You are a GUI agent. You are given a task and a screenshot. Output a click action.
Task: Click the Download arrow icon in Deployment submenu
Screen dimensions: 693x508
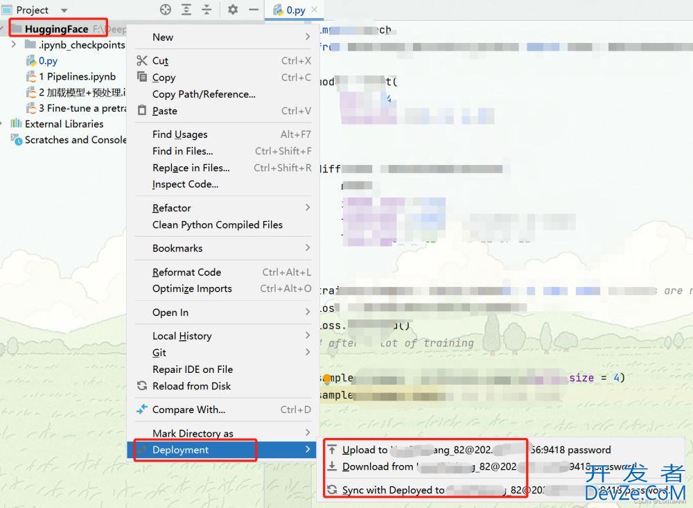pos(332,466)
